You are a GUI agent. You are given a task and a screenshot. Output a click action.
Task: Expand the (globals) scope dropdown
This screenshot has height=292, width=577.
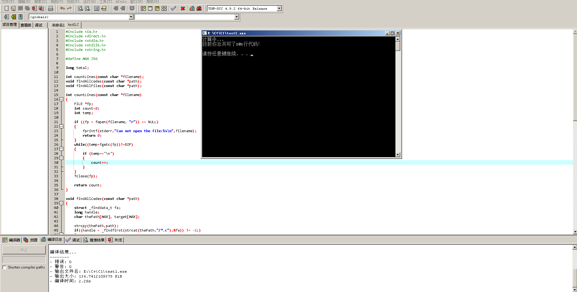click(x=131, y=17)
